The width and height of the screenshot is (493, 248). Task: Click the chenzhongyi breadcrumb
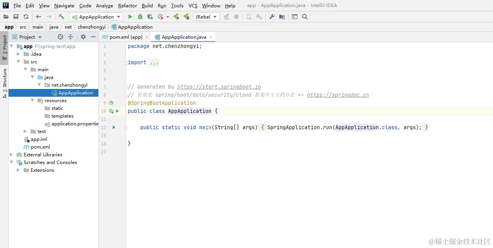click(92, 27)
